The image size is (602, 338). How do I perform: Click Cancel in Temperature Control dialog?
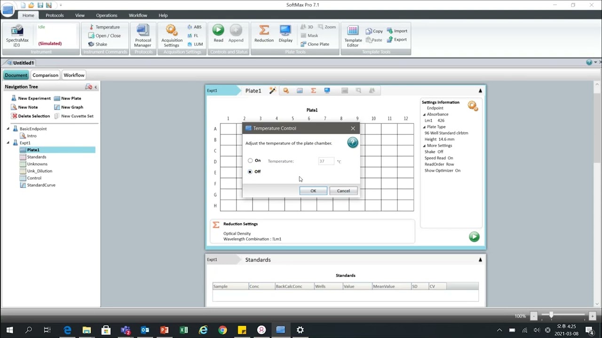tap(343, 191)
